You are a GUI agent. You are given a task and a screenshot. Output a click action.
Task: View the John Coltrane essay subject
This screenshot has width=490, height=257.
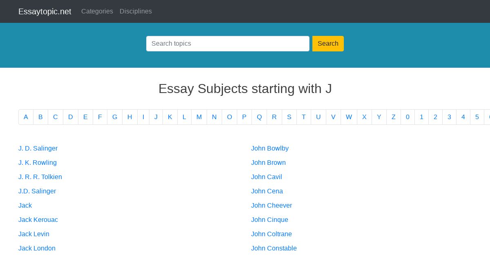pos(272,234)
